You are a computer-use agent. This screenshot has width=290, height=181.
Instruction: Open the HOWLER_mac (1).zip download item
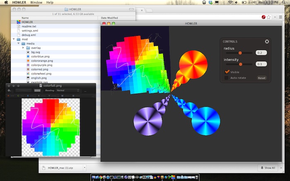60,168
